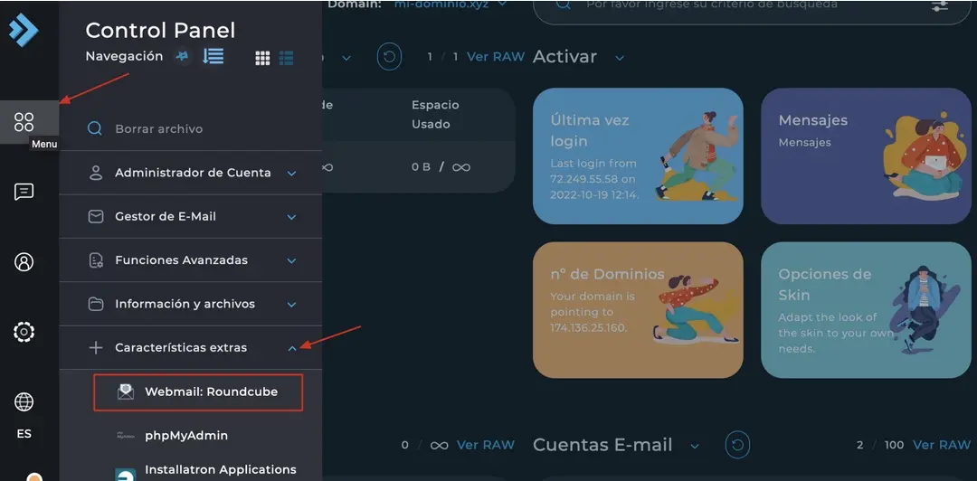Open the Domain mi-dominio.xyz dropdown
Screen dimensions: 977x481
click(451, 5)
